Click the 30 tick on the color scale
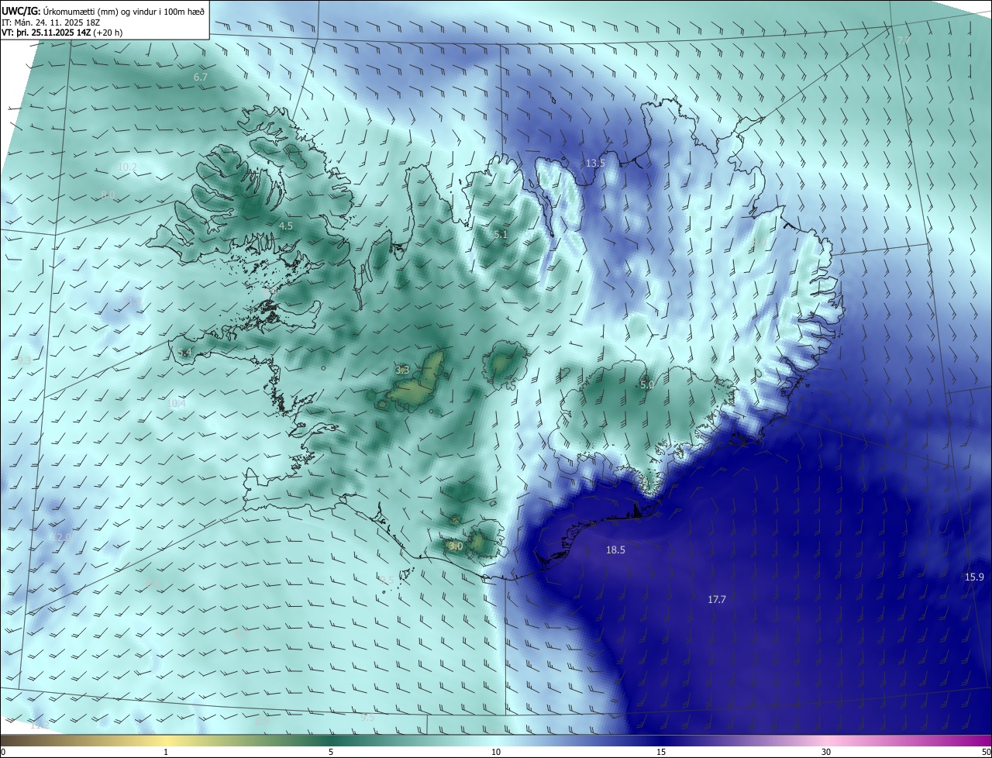 pyautogui.click(x=826, y=752)
